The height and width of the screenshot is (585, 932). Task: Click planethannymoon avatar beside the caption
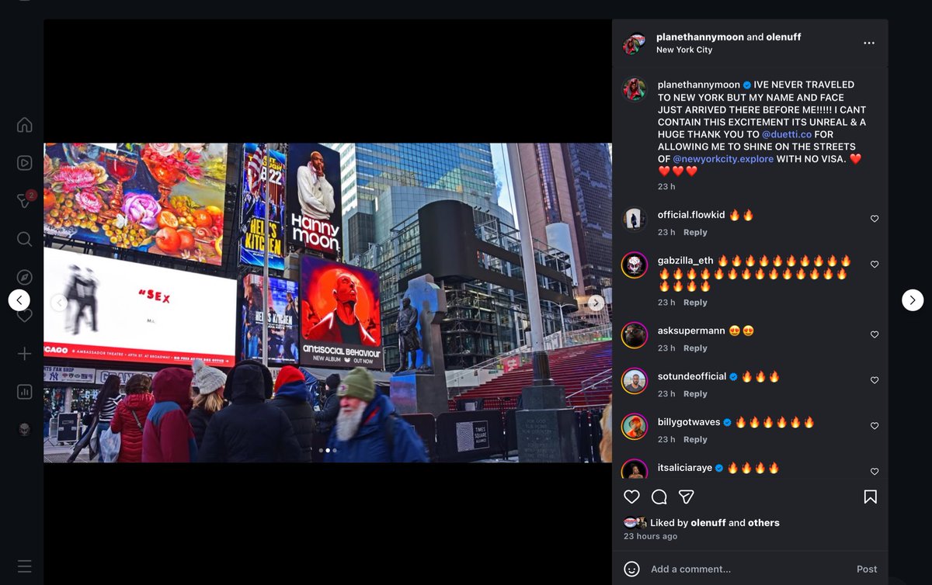(635, 90)
